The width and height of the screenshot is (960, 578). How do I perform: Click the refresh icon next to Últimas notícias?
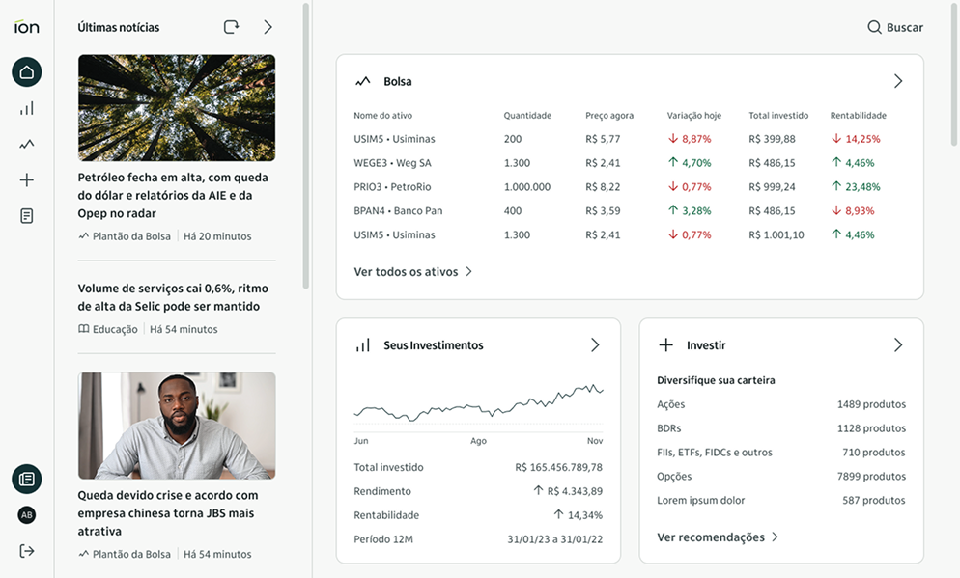(x=231, y=27)
